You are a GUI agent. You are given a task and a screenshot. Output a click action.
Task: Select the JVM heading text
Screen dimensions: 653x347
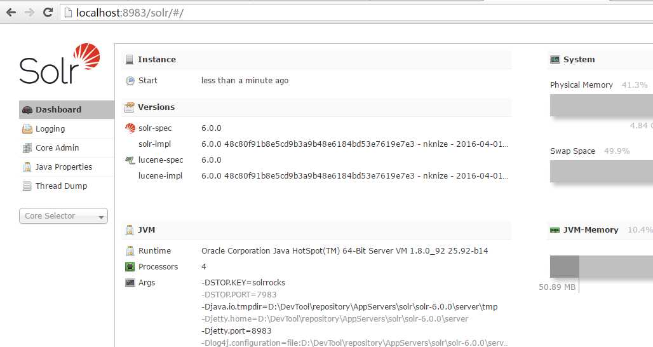[146, 230]
